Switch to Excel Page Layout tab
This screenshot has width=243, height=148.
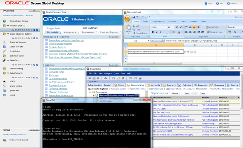[x=159, y=22]
